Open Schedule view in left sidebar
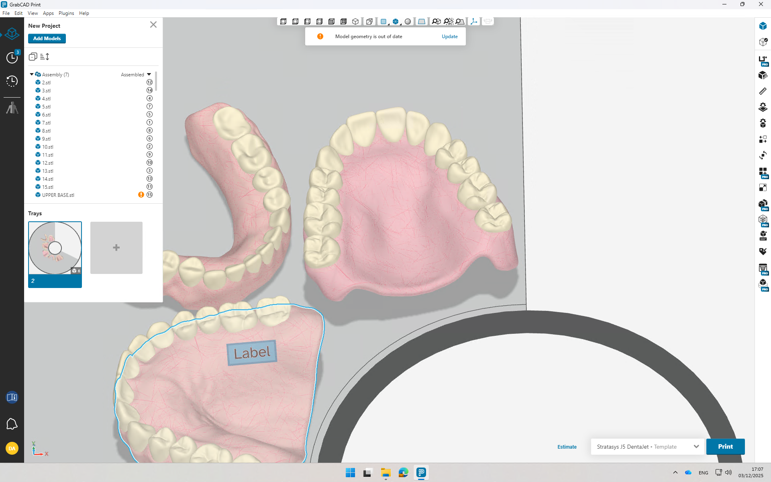The width and height of the screenshot is (771, 482). (x=12, y=57)
